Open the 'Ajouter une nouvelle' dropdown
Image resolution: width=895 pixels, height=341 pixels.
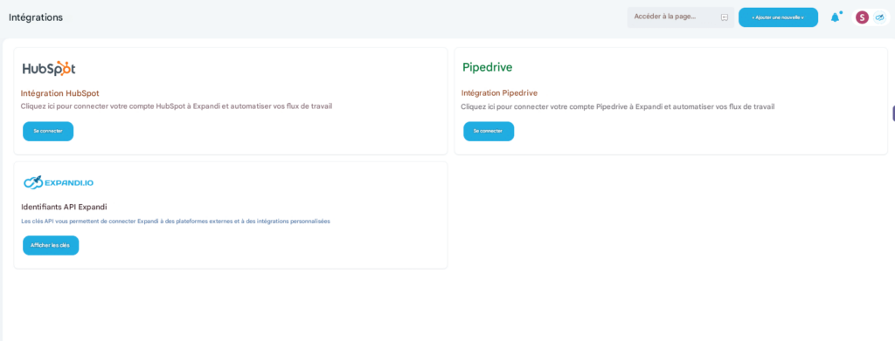(778, 17)
